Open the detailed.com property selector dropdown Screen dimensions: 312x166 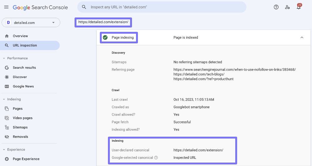31,22
